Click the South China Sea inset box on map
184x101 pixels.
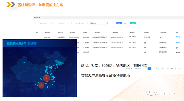click(x=62, y=89)
